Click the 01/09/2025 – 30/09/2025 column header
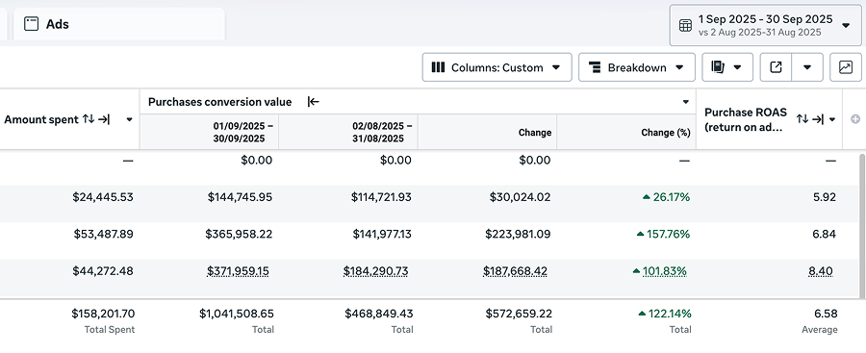The width and height of the screenshot is (866, 353). tap(210, 132)
